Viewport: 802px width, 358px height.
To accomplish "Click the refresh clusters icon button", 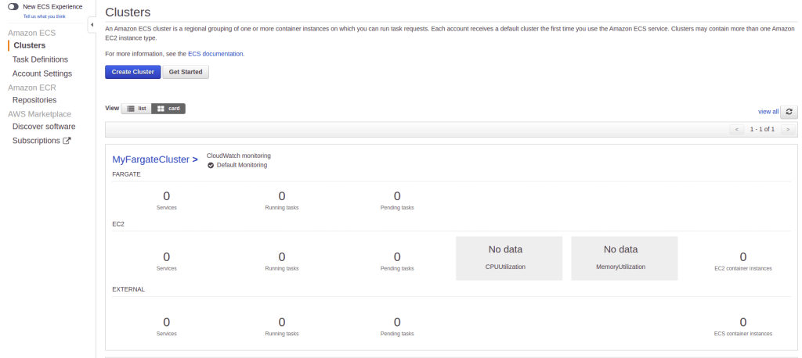I will [790, 112].
